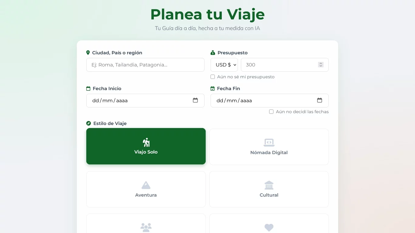Click the group of people icon card

point(146,223)
